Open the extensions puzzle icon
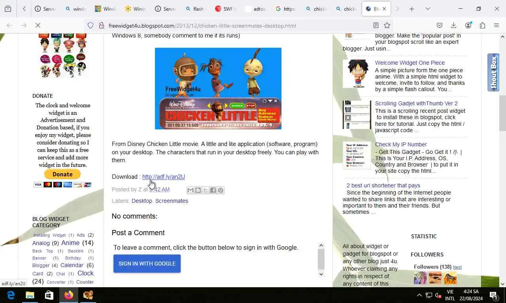 coord(482,25)
